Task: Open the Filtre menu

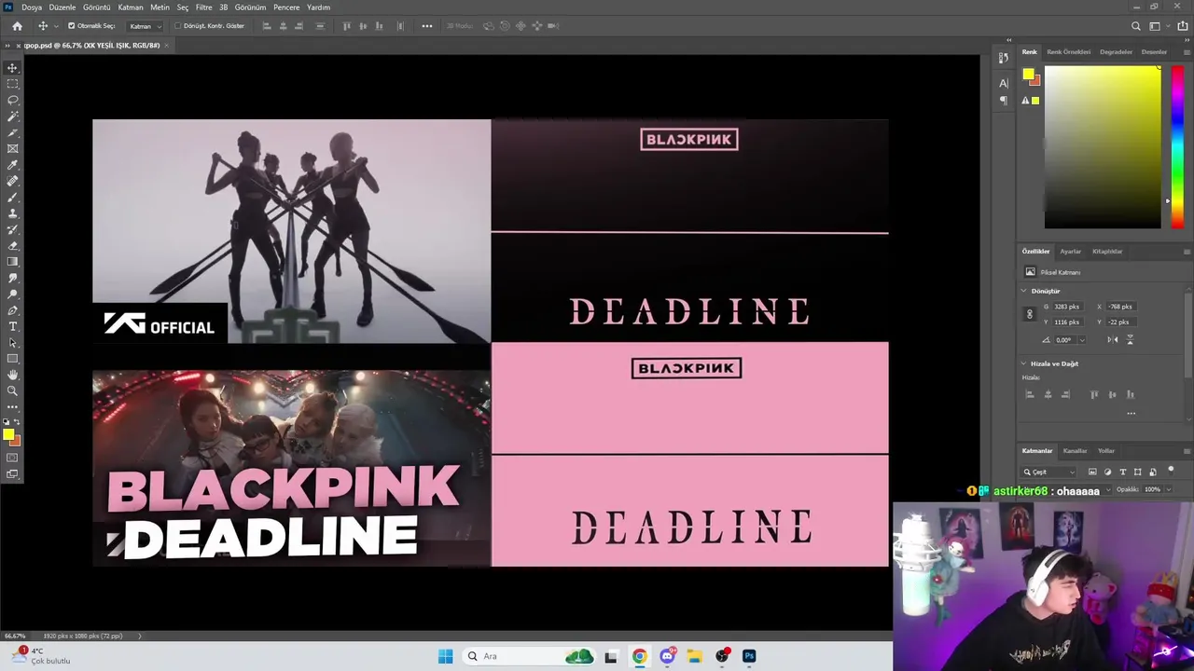Action: [x=203, y=7]
